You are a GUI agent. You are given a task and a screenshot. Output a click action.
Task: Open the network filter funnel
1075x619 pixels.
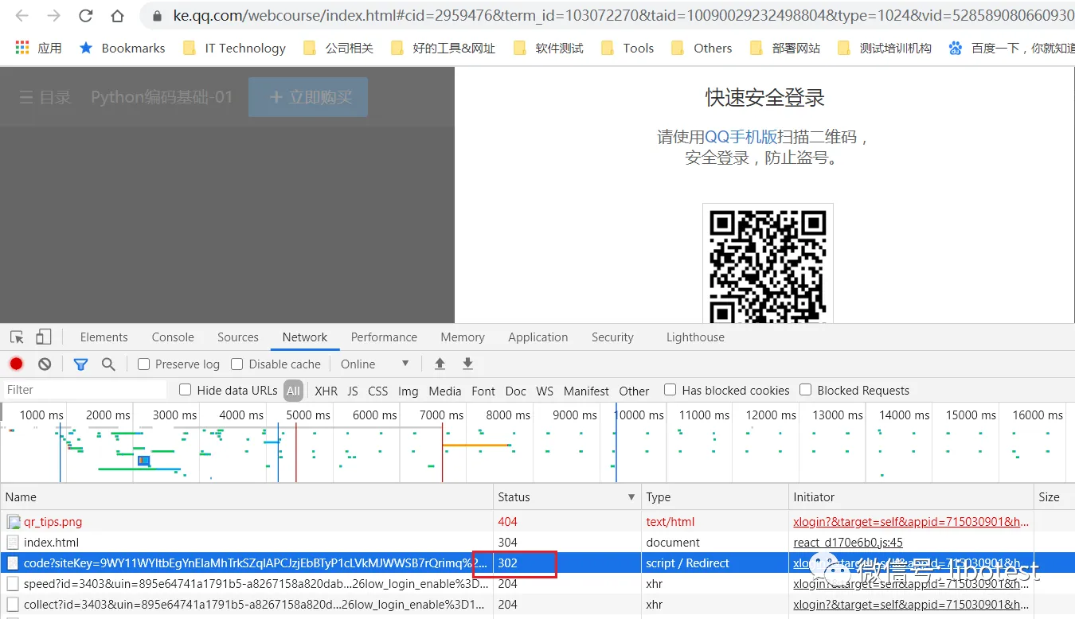[80, 364]
